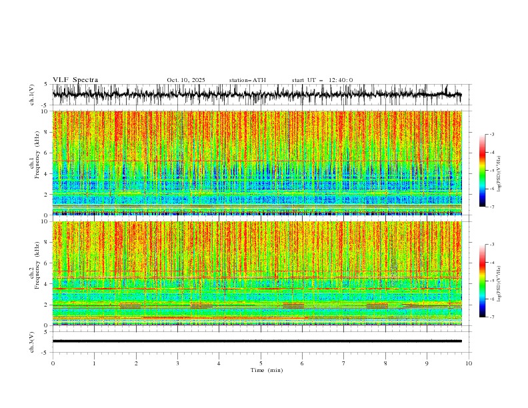The width and height of the screenshot is (528, 408).
Task: Click the '3' tick on the time axis
Action: (x=177, y=363)
